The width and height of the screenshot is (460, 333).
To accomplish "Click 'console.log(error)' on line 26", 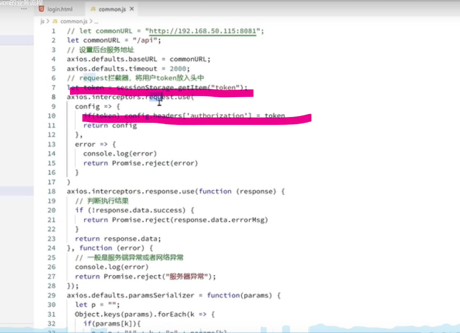I will [x=112, y=267].
